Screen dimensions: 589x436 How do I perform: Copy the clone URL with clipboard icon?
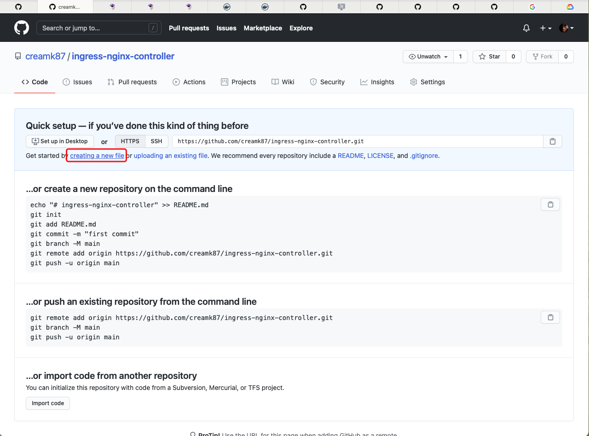pyautogui.click(x=553, y=141)
